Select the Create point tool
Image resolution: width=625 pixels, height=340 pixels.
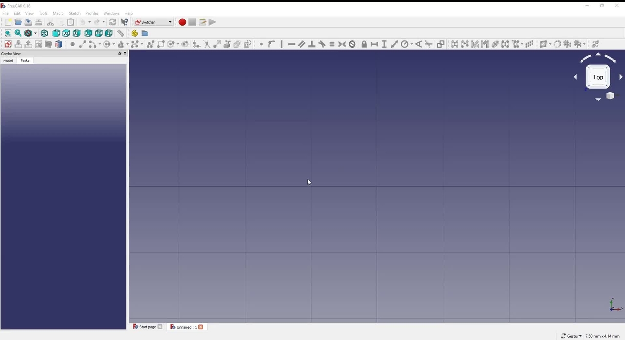click(72, 44)
